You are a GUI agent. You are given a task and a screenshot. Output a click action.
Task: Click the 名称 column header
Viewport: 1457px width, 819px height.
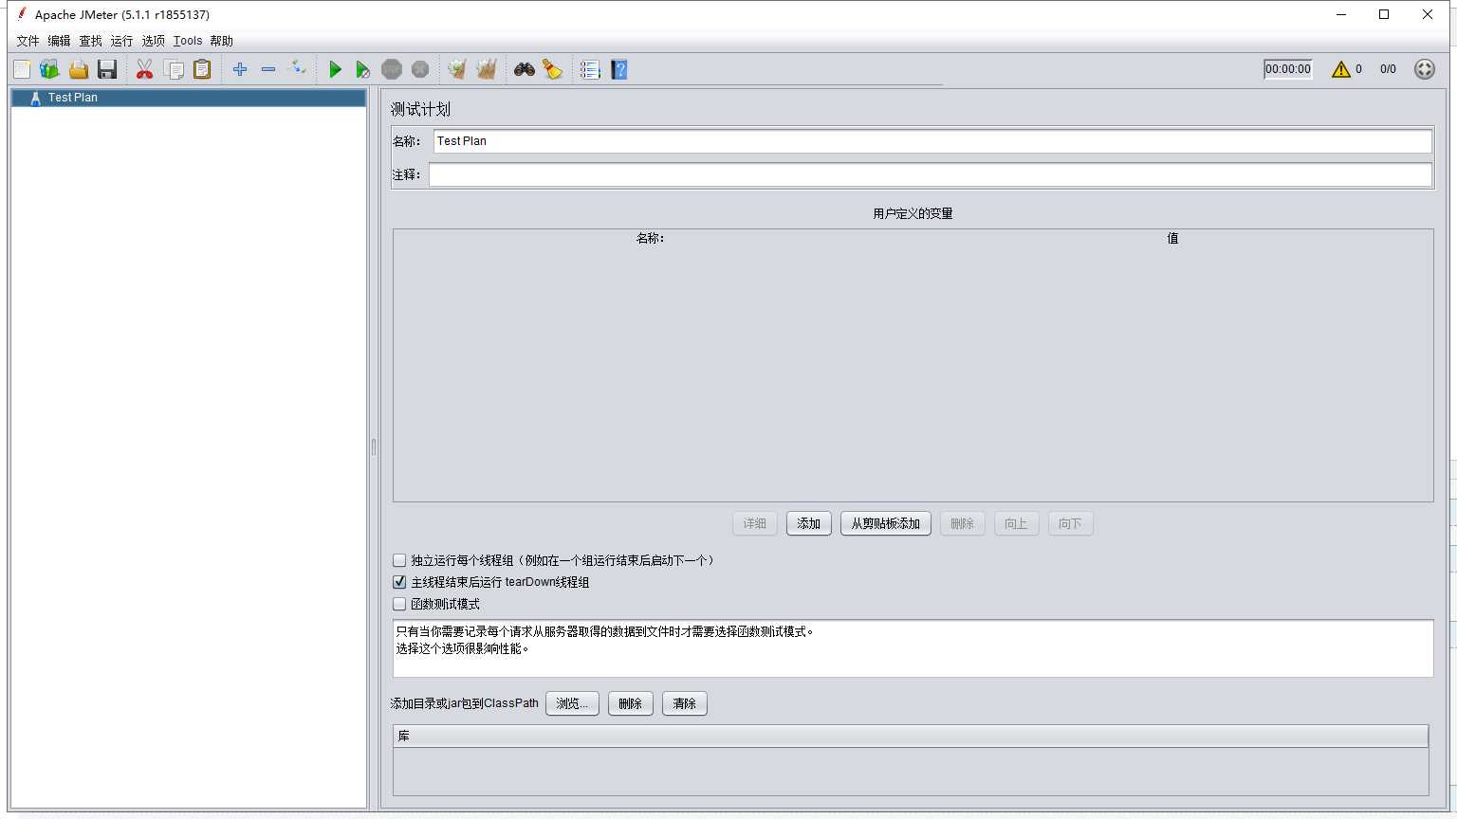[x=650, y=238]
